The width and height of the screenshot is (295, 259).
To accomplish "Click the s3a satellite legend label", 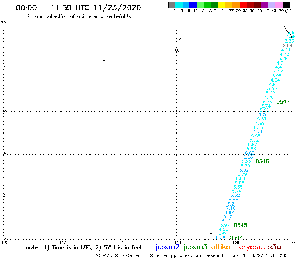I will [x=275, y=247].
